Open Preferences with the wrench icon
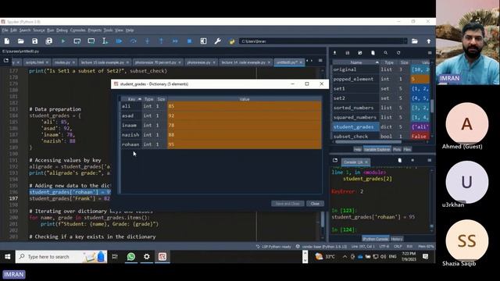This screenshot has height=281, width=500. click(217, 41)
